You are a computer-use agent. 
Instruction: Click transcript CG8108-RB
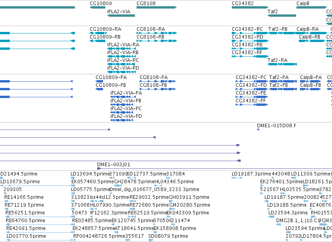click(x=157, y=41)
